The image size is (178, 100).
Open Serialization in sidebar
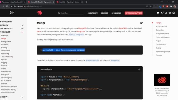tap(6, 51)
